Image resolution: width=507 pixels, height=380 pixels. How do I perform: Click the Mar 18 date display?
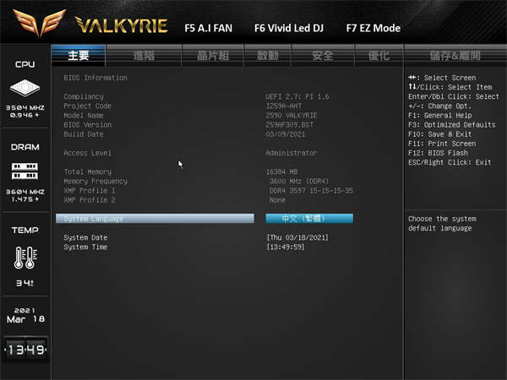pos(25,319)
